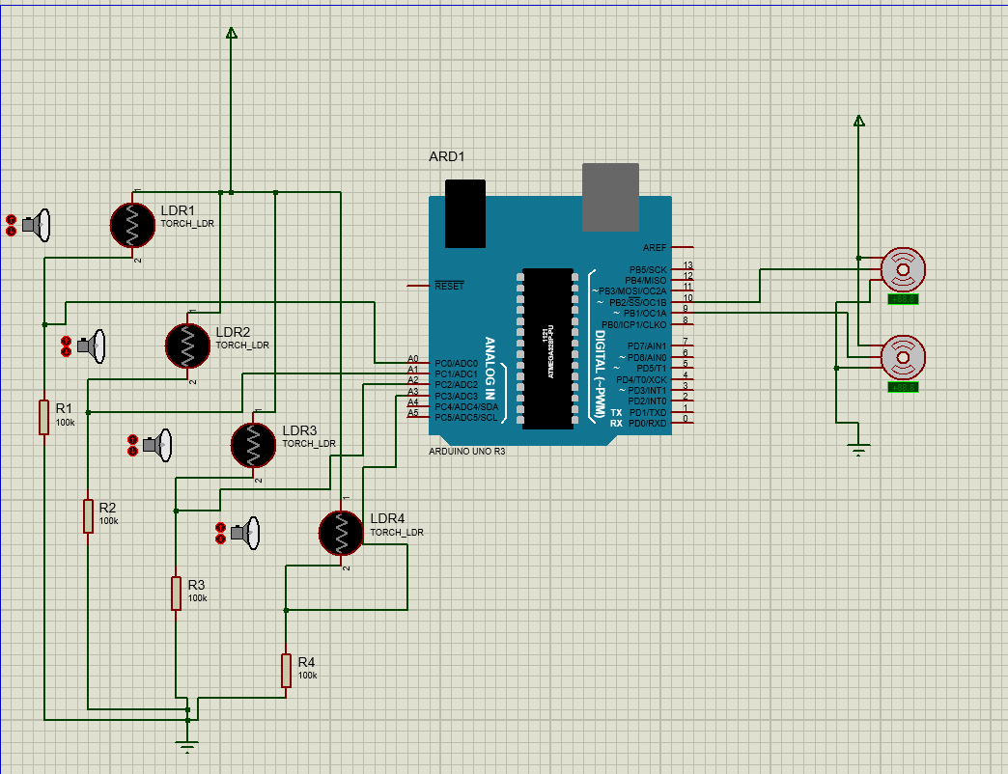Select the LDR2 photoresistor symbol
The height and width of the screenshot is (774, 1008).
click(x=187, y=346)
